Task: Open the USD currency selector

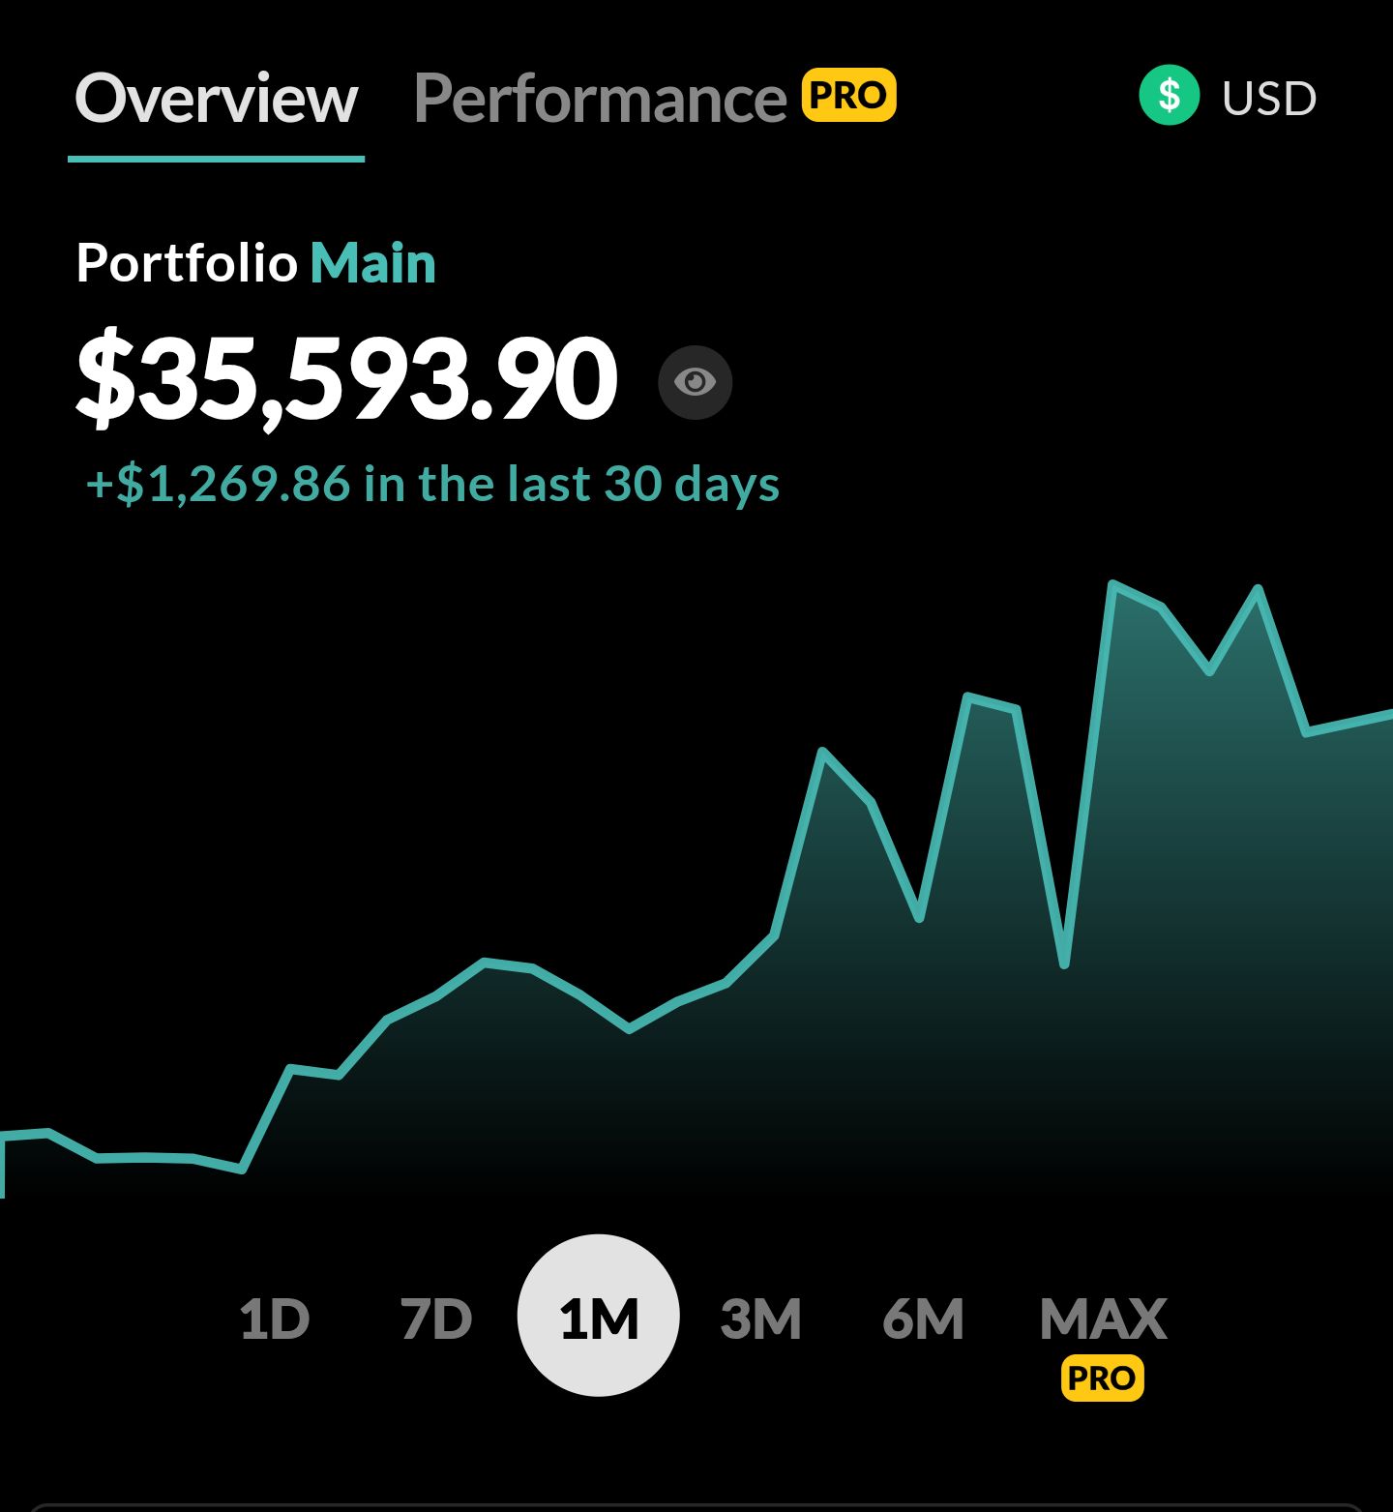Action: coord(1268,98)
